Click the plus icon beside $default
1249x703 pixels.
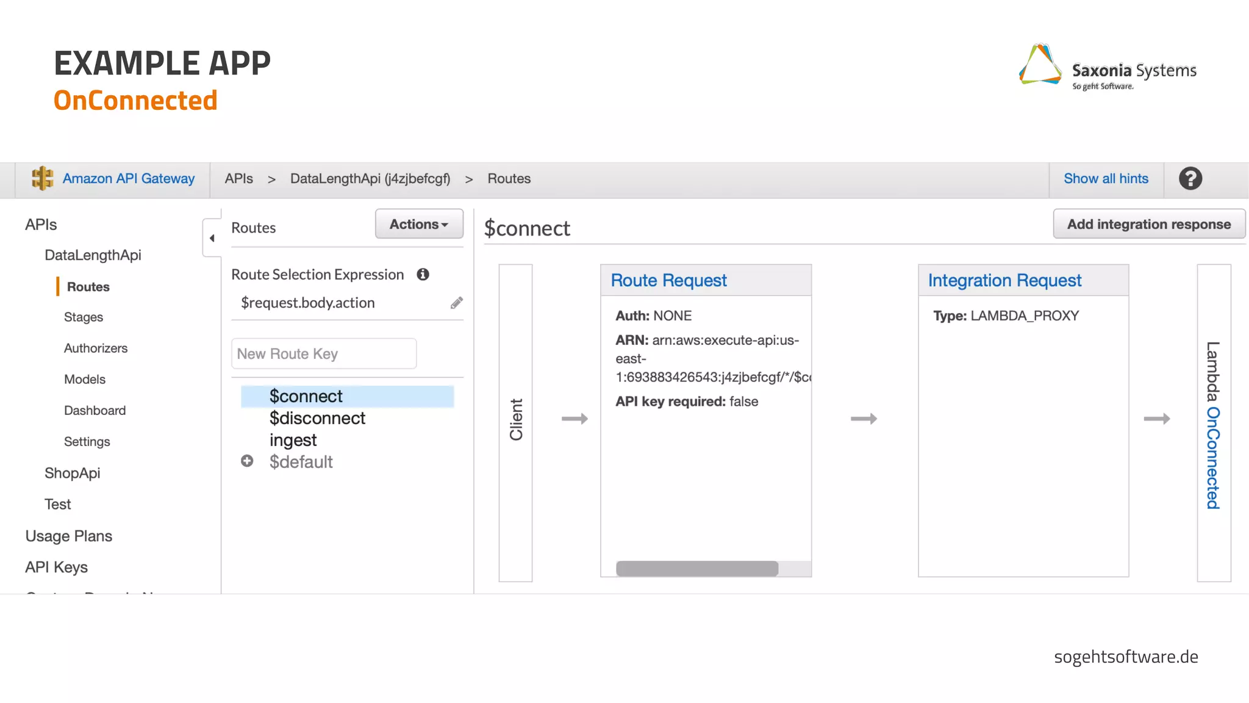[247, 461]
